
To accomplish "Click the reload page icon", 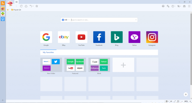I will coord(21,6).
